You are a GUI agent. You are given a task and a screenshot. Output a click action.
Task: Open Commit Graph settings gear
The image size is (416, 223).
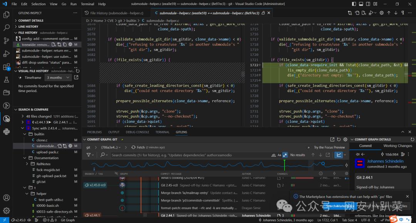[345, 139]
